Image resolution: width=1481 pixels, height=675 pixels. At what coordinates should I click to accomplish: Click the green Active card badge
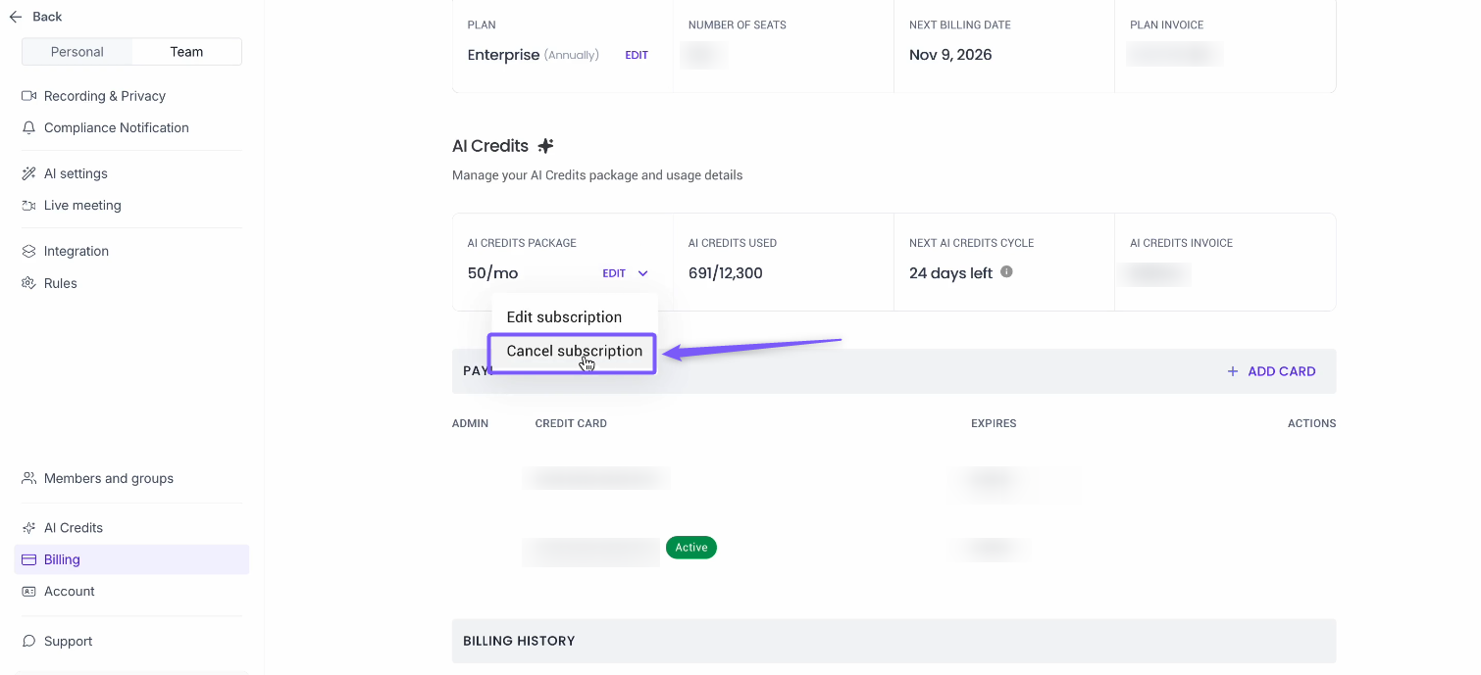pos(690,548)
